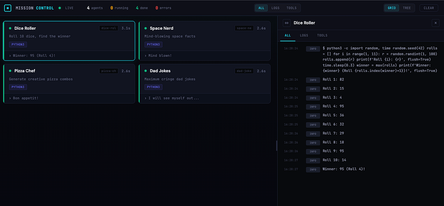Click the 'Roll 10: 14' log entry
Viewport: 444px width, 206px height.
pos(360,160)
